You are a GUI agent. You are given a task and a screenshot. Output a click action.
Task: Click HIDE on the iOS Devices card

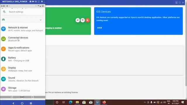pyautogui.click(x=100, y=28)
